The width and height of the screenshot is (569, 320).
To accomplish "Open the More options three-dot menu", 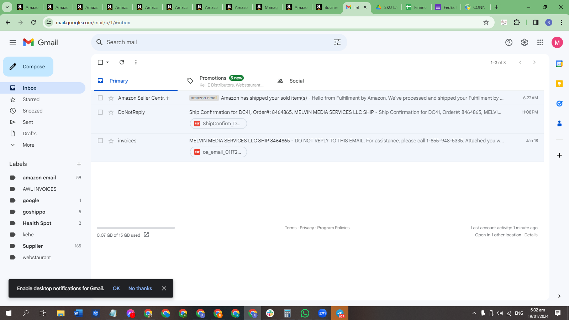I will [136, 62].
